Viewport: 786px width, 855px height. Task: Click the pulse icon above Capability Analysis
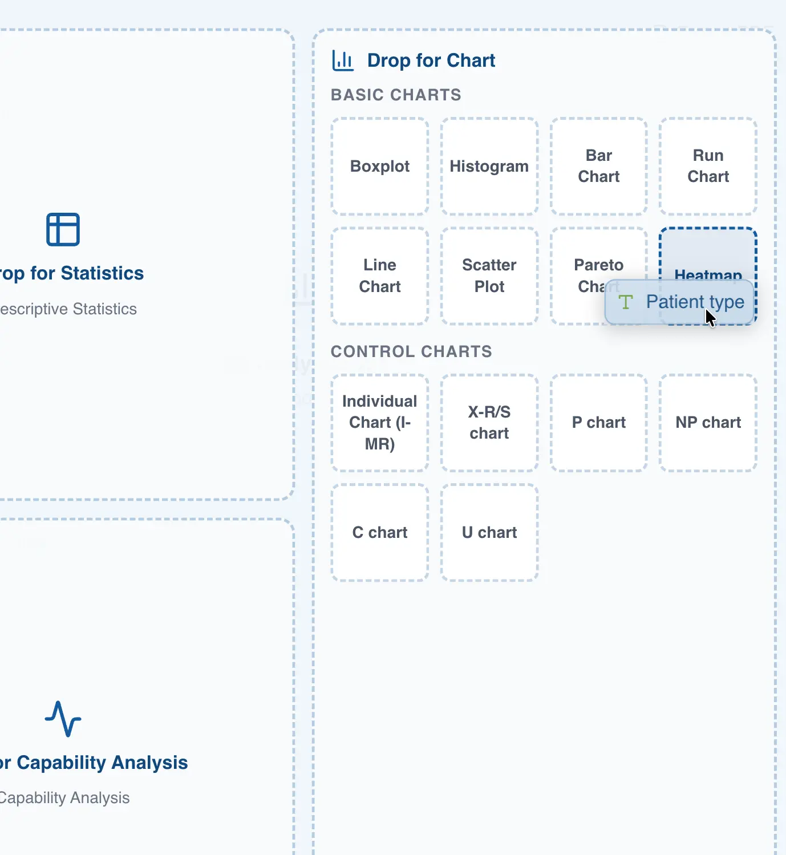63,719
